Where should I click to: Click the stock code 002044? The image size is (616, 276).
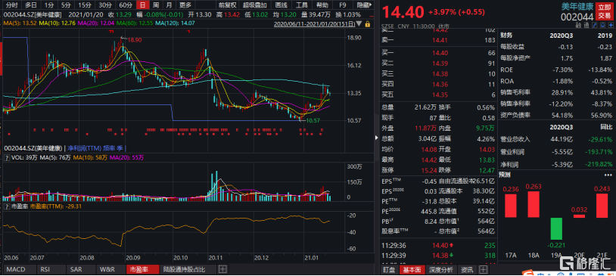pos(577,17)
